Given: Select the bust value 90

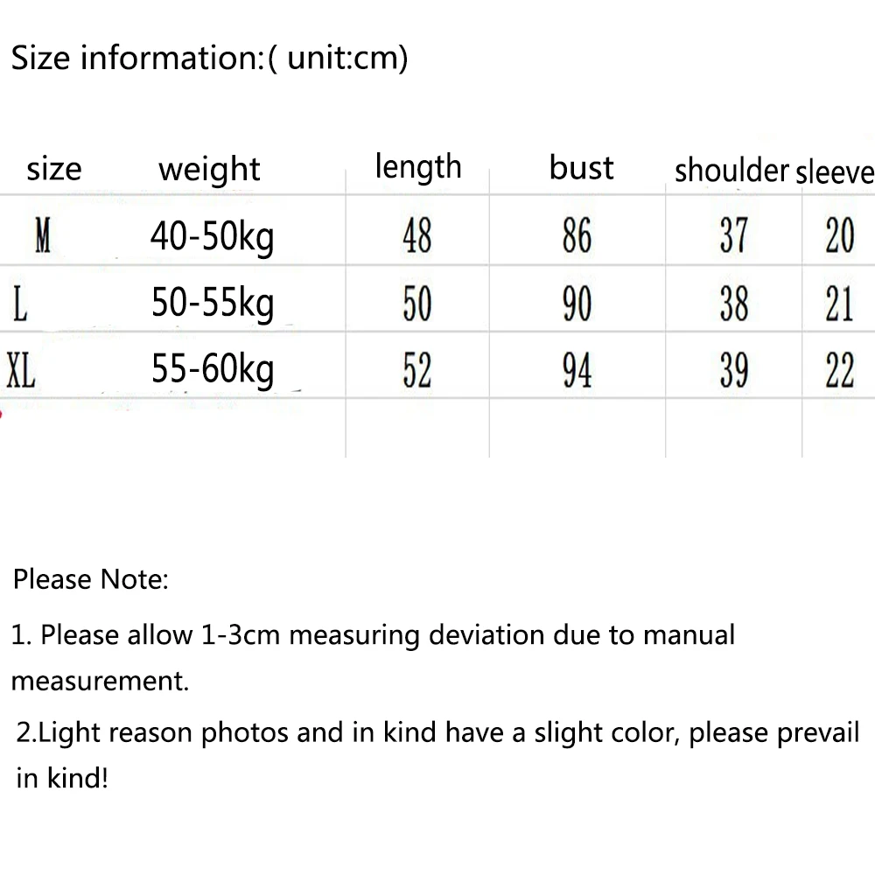Looking at the screenshot, I should tap(577, 304).
